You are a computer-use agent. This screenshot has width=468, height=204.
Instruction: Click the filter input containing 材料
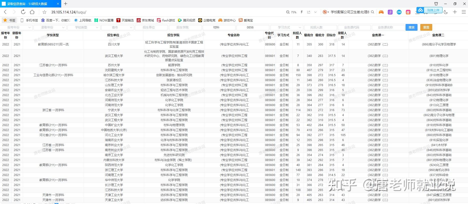click(219, 27)
